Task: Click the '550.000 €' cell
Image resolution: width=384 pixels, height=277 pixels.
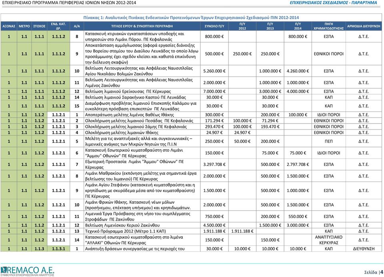Action: [x=298, y=217]
